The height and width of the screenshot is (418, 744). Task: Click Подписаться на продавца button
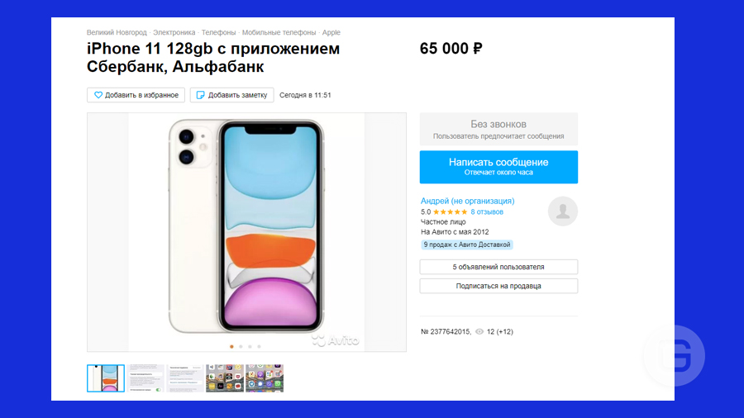coord(498,286)
